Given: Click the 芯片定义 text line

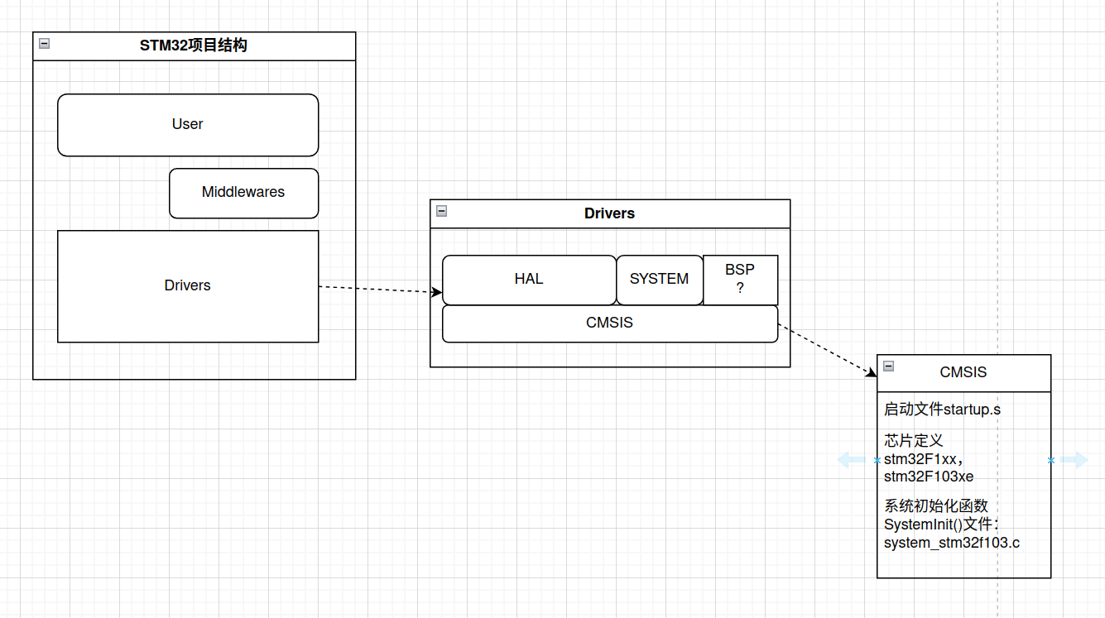Looking at the screenshot, I should [914, 440].
